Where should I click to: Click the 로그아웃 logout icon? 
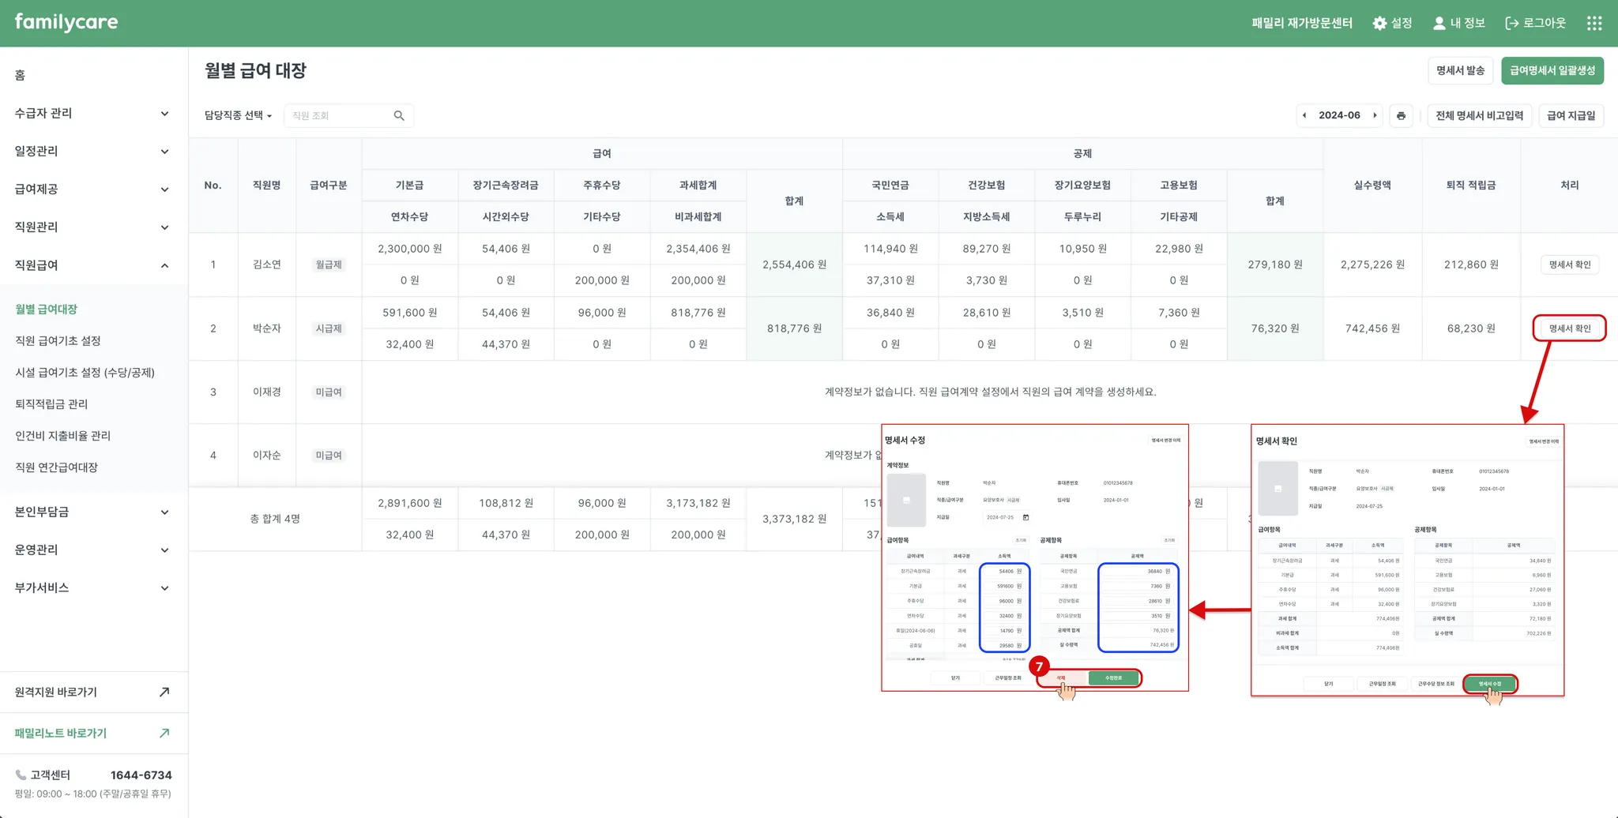1511,23
